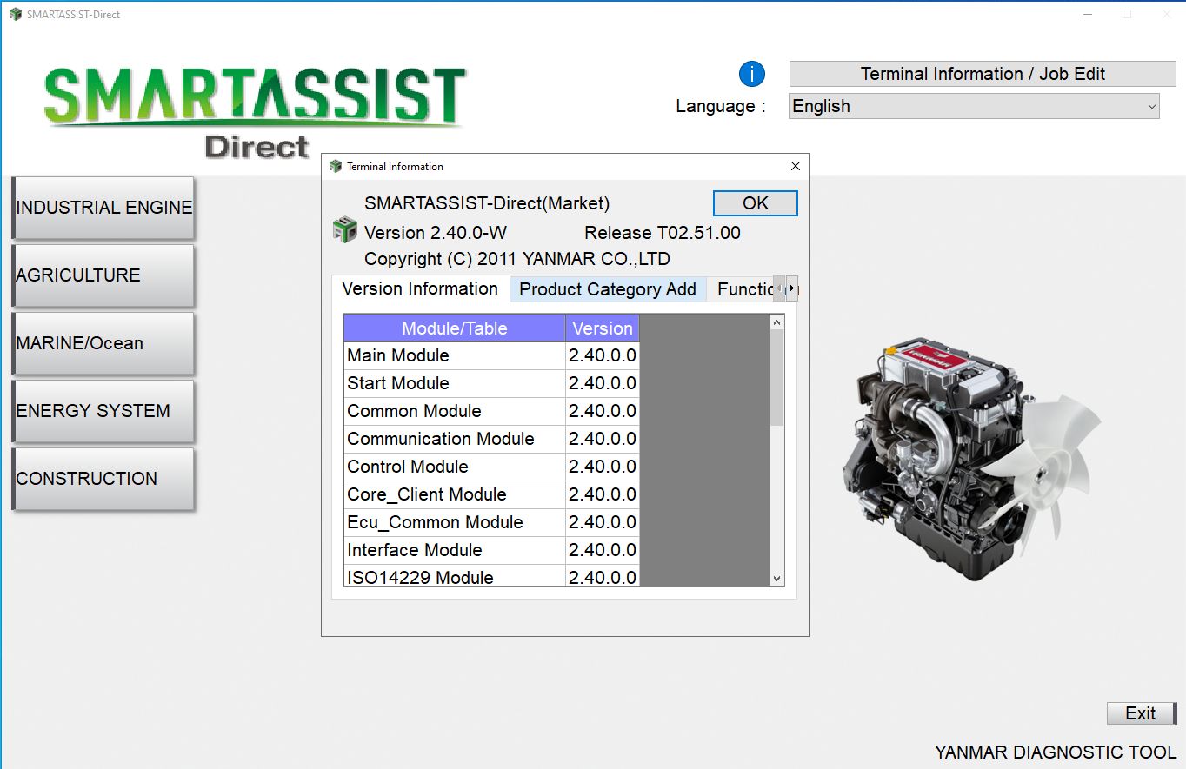Click the Main Module row in the table
Image resolution: width=1186 pixels, height=769 pixels.
pos(452,355)
